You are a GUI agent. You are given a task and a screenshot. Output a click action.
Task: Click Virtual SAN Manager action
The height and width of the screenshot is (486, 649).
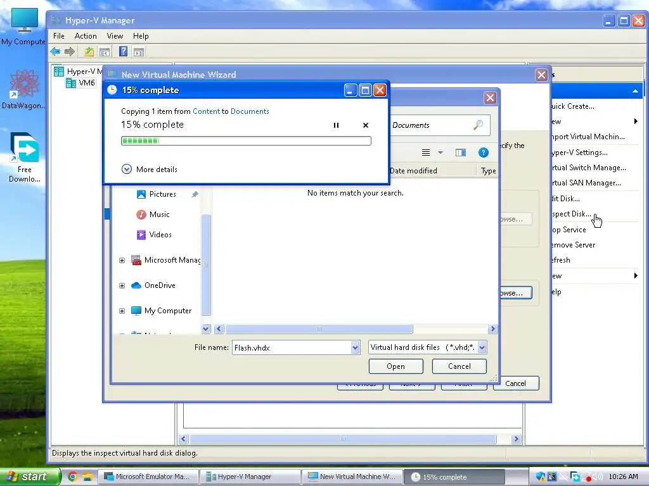586,183
